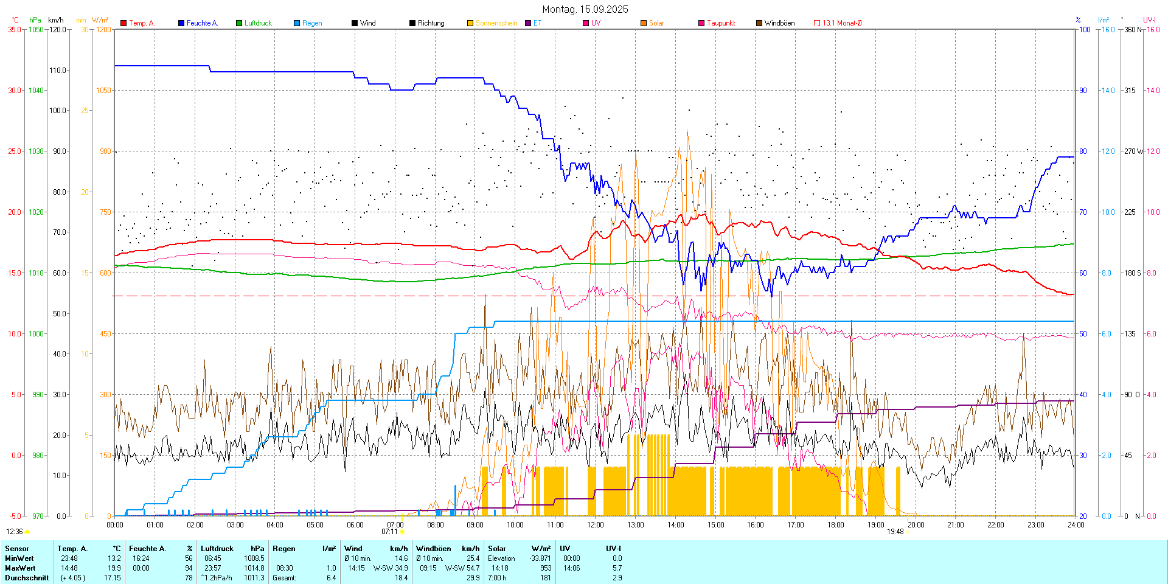Click the 19:48 sunset time label
1168x584 pixels.
click(x=895, y=532)
